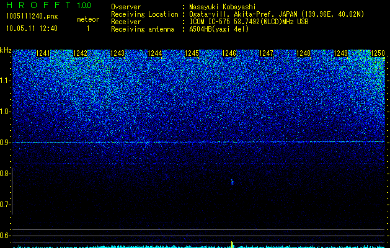Select the 1246 time marker label
This screenshot has height=248, width=390.
coord(229,53)
